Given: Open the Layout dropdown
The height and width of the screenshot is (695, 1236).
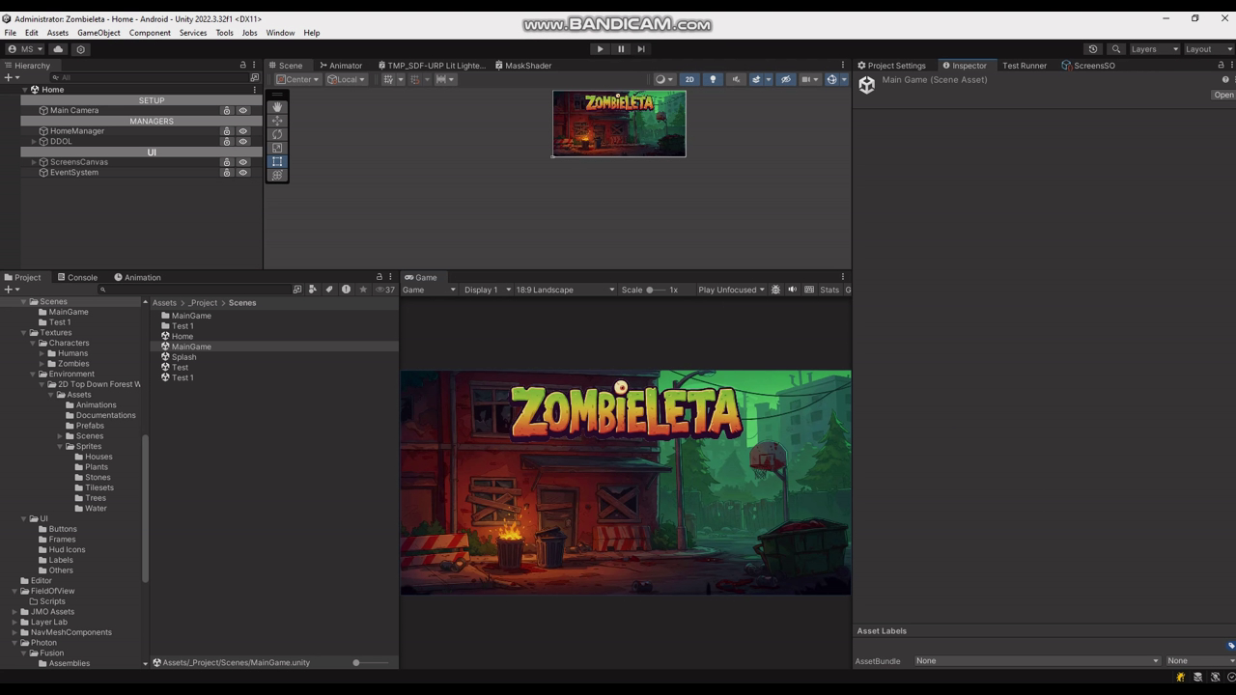Looking at the screenshot, I should [1209, 49].
